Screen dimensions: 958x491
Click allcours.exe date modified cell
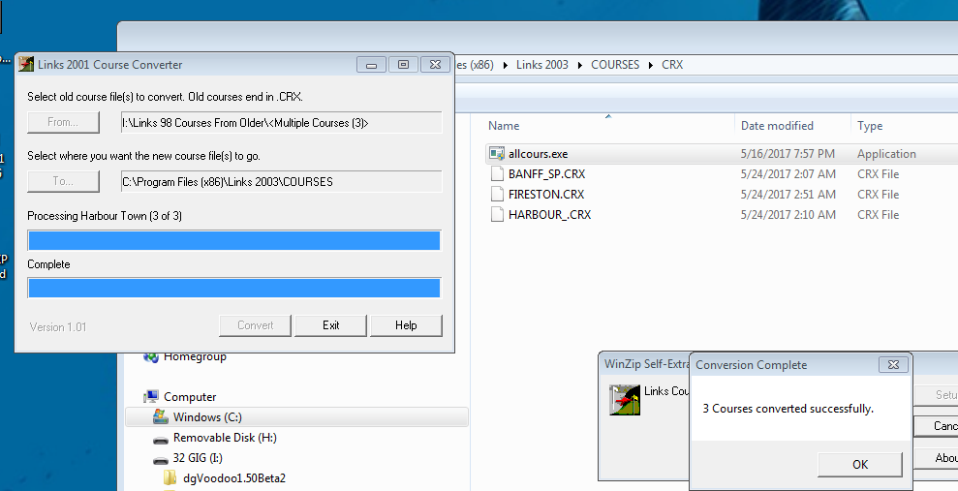pos(788,154)
